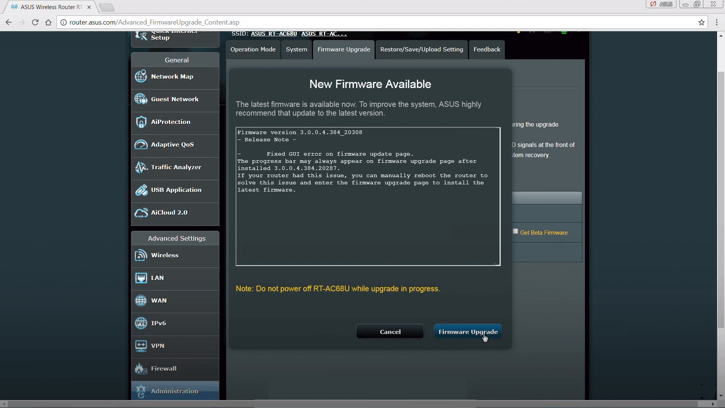Click the WAN globe icon
Screen dimensions: 725x408
pyautogui.click(x=141, y=300)
